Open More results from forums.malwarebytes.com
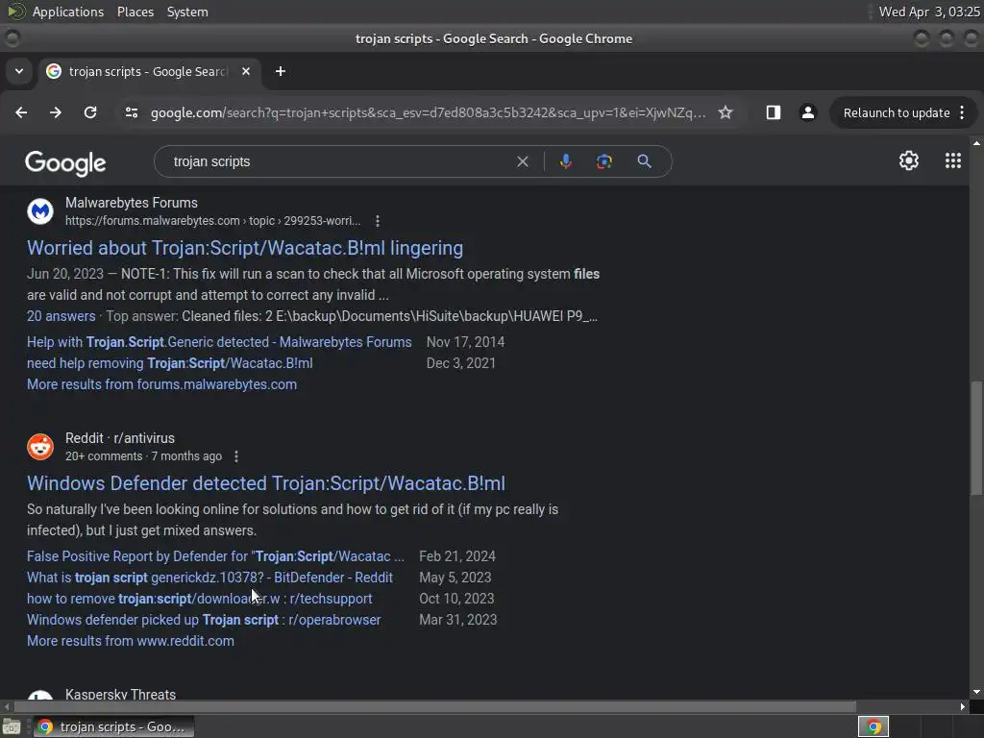 click(161, 384)
